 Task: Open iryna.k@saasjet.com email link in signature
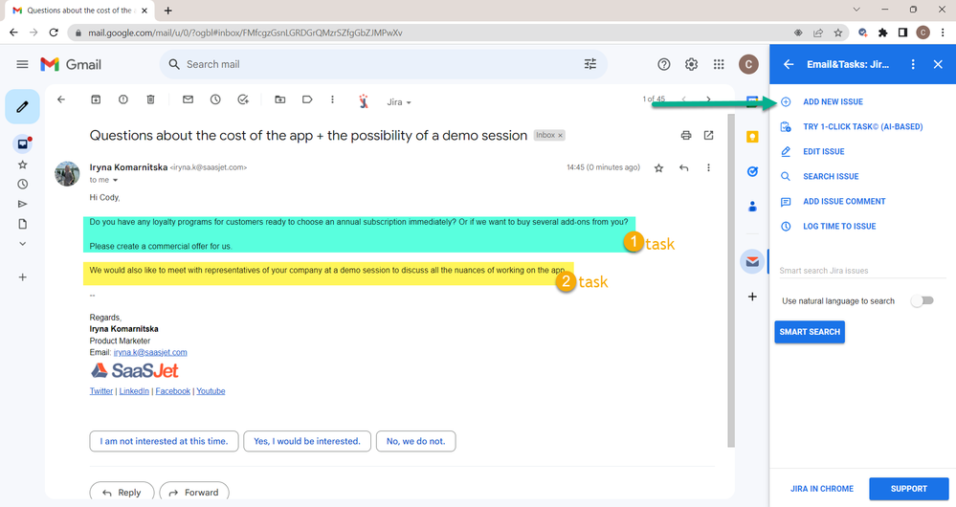pyautogui.click(x=150, y=352)
